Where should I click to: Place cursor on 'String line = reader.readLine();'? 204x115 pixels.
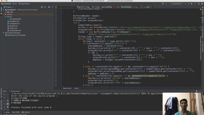tap(98, 37)
